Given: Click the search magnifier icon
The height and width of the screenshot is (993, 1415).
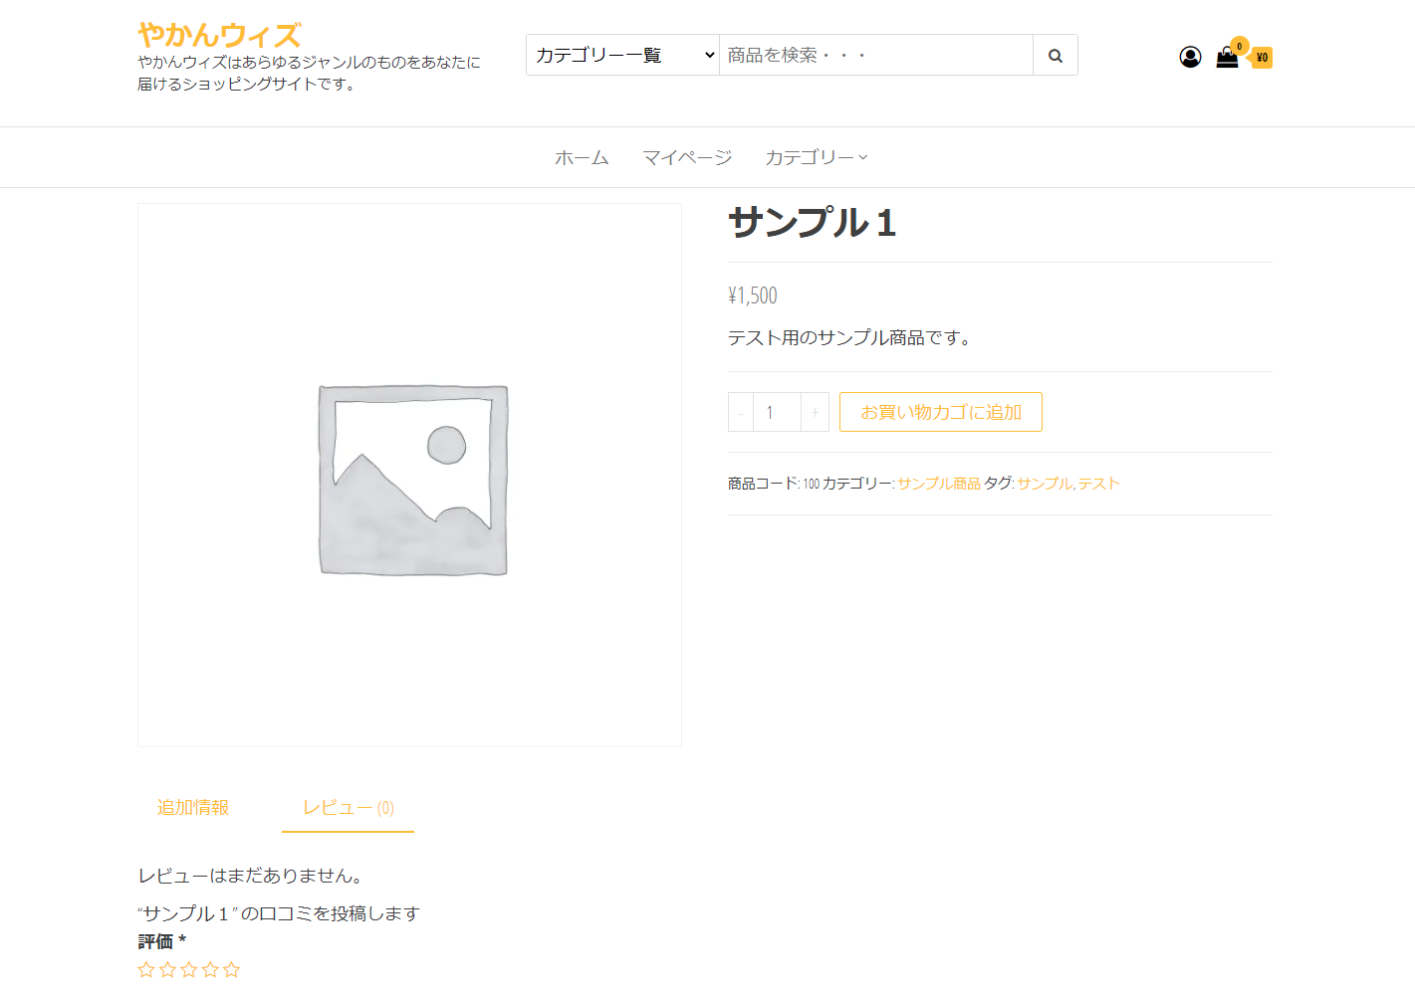Looking at the screenshot, I should pos(1055,55).
